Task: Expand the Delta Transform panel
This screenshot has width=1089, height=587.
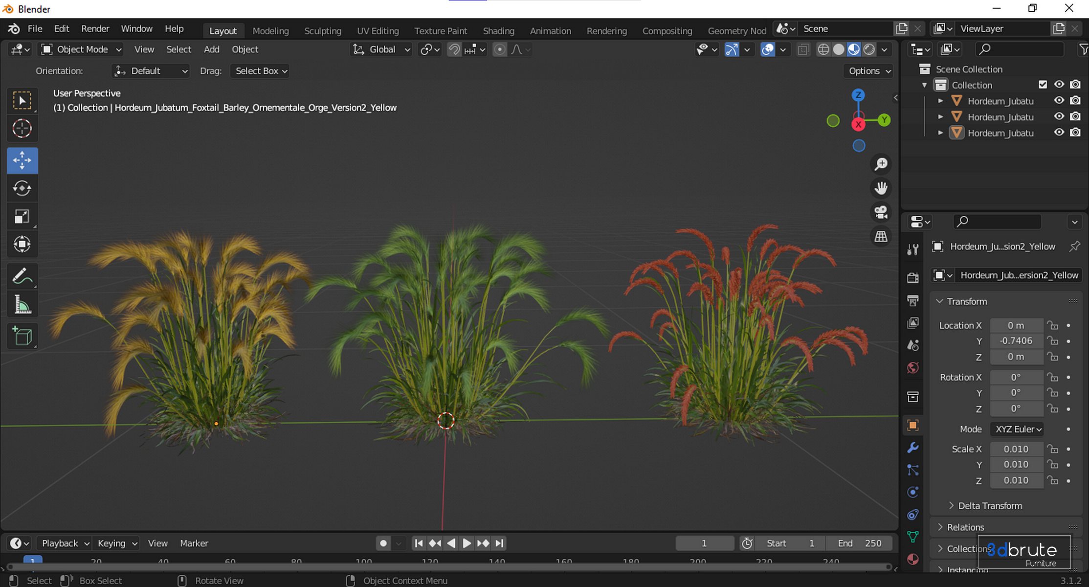Action: [x=989, y=506]
